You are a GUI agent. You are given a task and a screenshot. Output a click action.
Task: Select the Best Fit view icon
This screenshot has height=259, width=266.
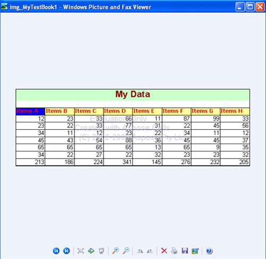click(81, 251)
